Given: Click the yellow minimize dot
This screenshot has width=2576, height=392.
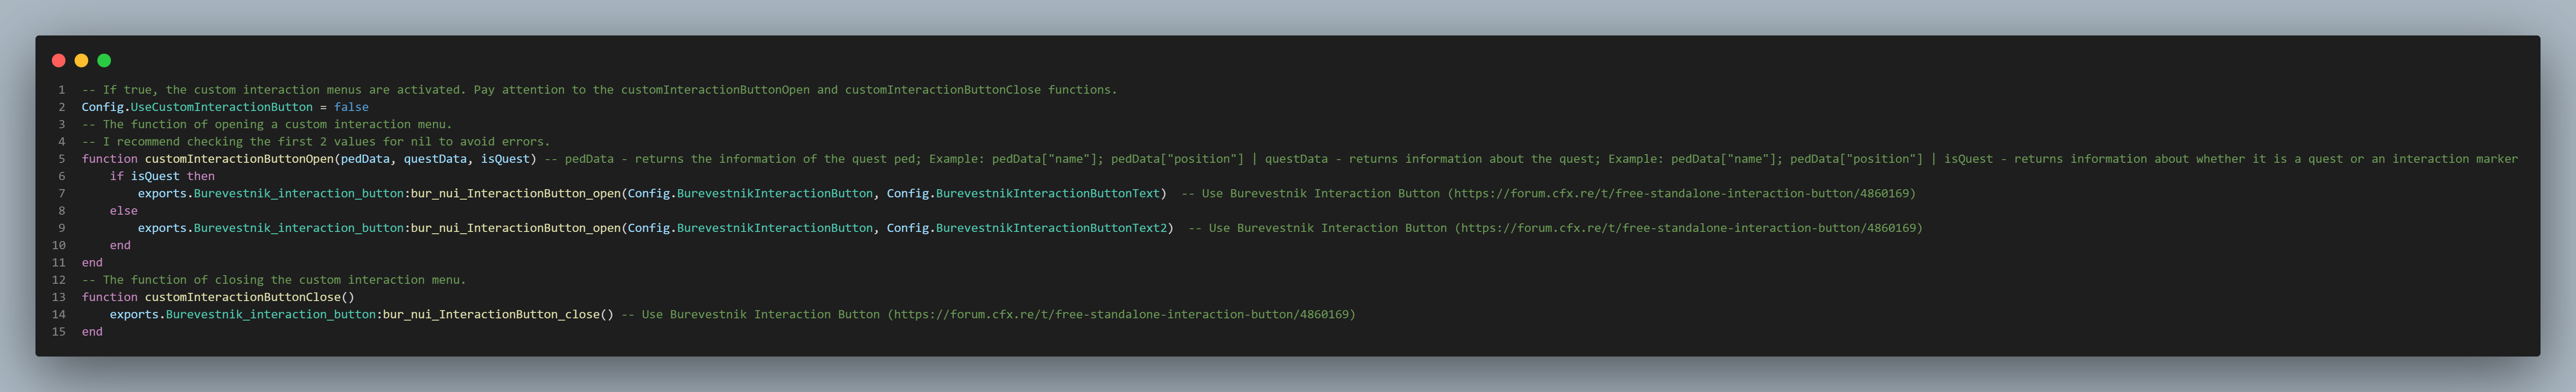Looking at the screenshot, I should pos(81,61).
